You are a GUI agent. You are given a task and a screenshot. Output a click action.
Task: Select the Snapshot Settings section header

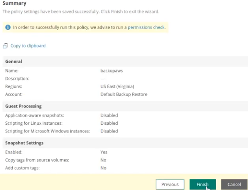coord(25,143)
